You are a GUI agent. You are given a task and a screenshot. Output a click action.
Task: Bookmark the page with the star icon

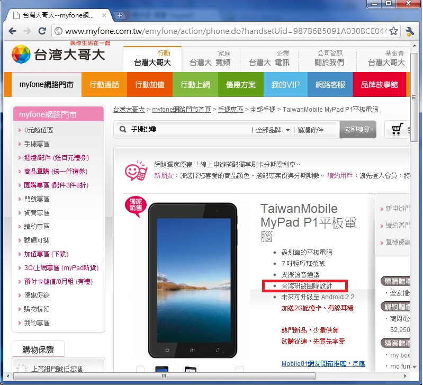(x=393, y=31)
